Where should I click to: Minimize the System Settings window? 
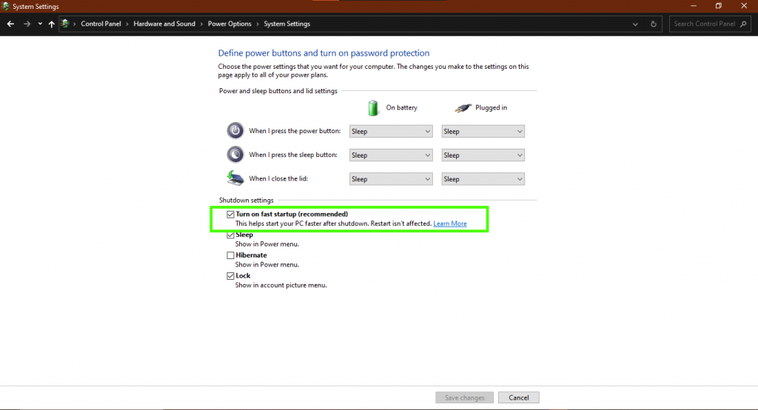pyautogui.click(x=694, y=6)
